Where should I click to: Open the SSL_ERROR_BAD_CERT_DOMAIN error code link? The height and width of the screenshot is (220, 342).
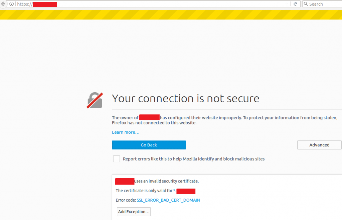(x=168, y=200)
